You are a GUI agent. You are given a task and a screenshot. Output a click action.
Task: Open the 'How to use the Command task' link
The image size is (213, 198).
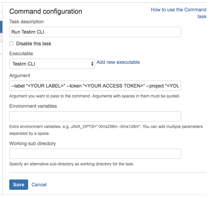coord(179,10)
